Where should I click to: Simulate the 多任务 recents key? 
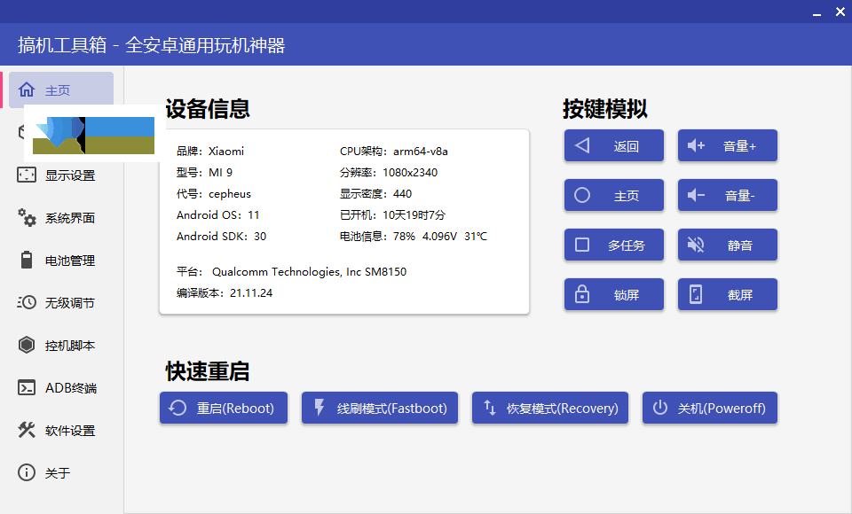[614, 245]
